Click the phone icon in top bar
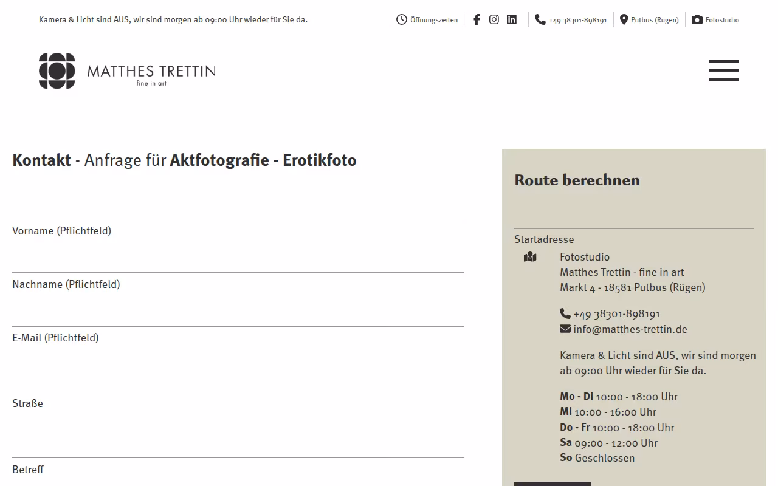The width and height of the screenshot is (778, 486). tap(540, 19)
